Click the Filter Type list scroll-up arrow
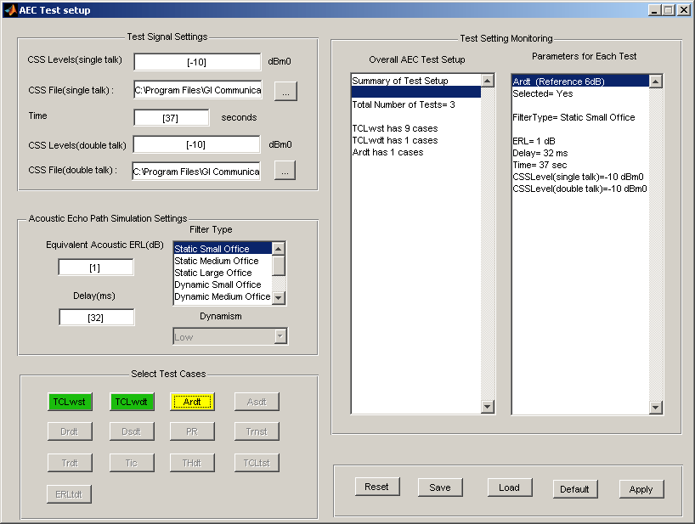Screen dimensions: 695x524 (279, 249)
